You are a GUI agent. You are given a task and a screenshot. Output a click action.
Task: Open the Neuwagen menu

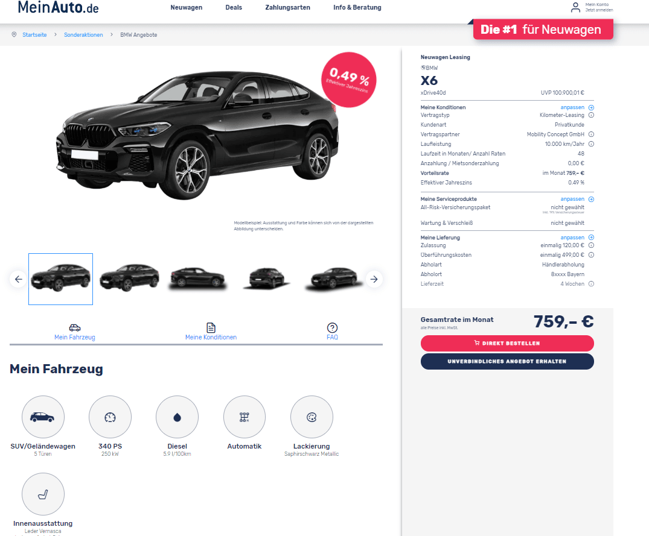click(x=187, y=7)
